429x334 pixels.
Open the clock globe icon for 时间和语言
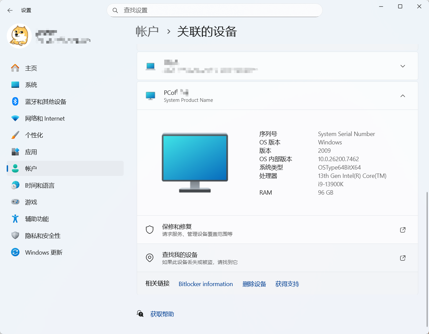click(15, 185)
